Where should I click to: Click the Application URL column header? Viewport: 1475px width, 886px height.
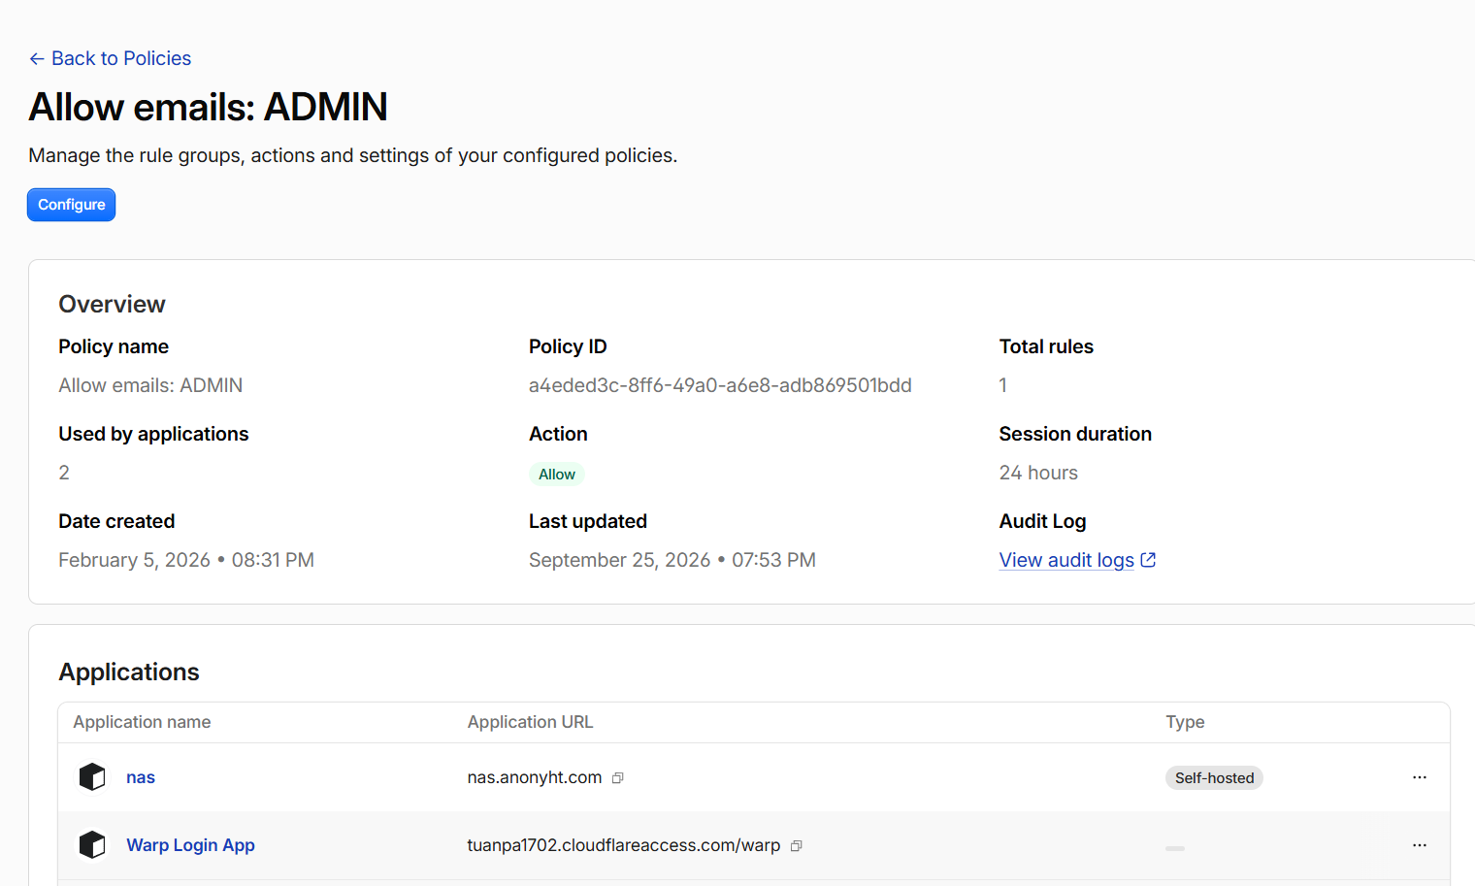click(530, 722)
